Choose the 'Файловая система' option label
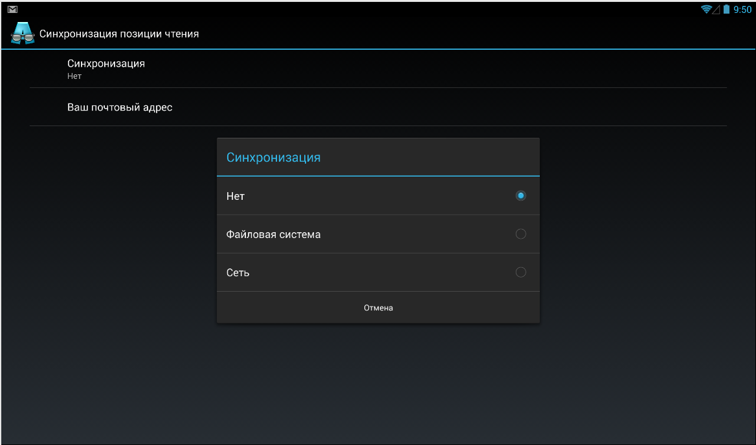Image resolution: width=756 pixels, height=445 pixels. click(273, 235)
